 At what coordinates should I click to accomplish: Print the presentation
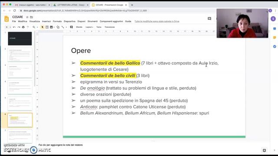(23, 27)
